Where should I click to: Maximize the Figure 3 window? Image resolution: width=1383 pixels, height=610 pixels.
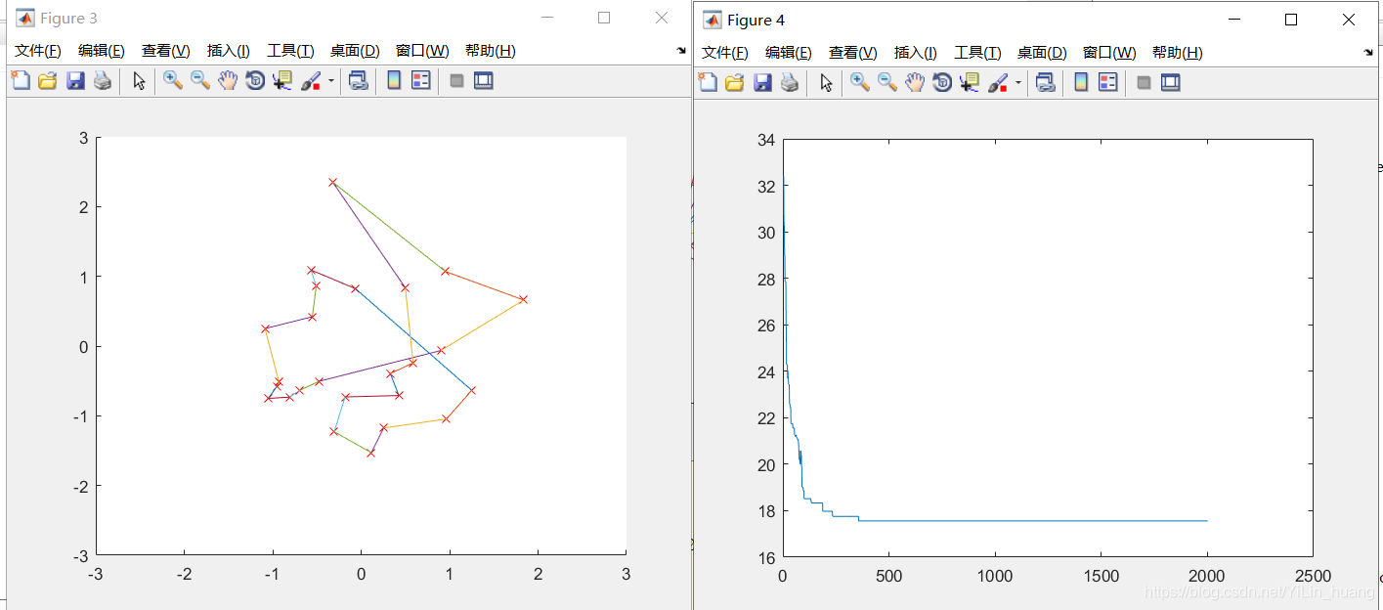coord(604,18)
